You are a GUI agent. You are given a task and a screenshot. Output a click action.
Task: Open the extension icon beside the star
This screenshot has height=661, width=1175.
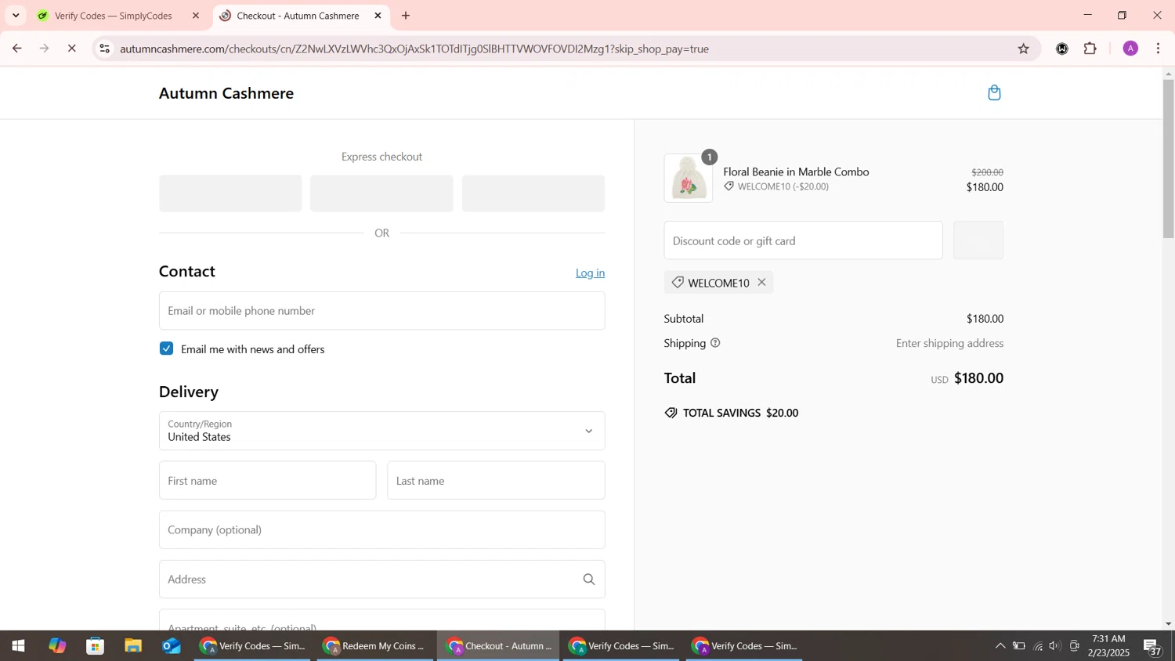click(1061, 49)
